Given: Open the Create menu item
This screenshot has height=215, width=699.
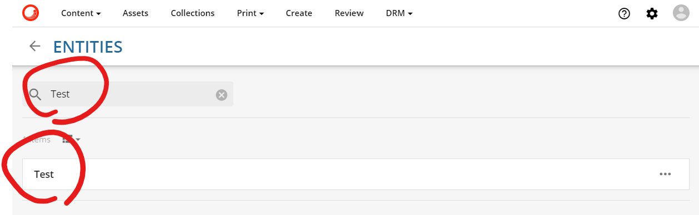Looking at the screenshot, I should coord(299,13).
